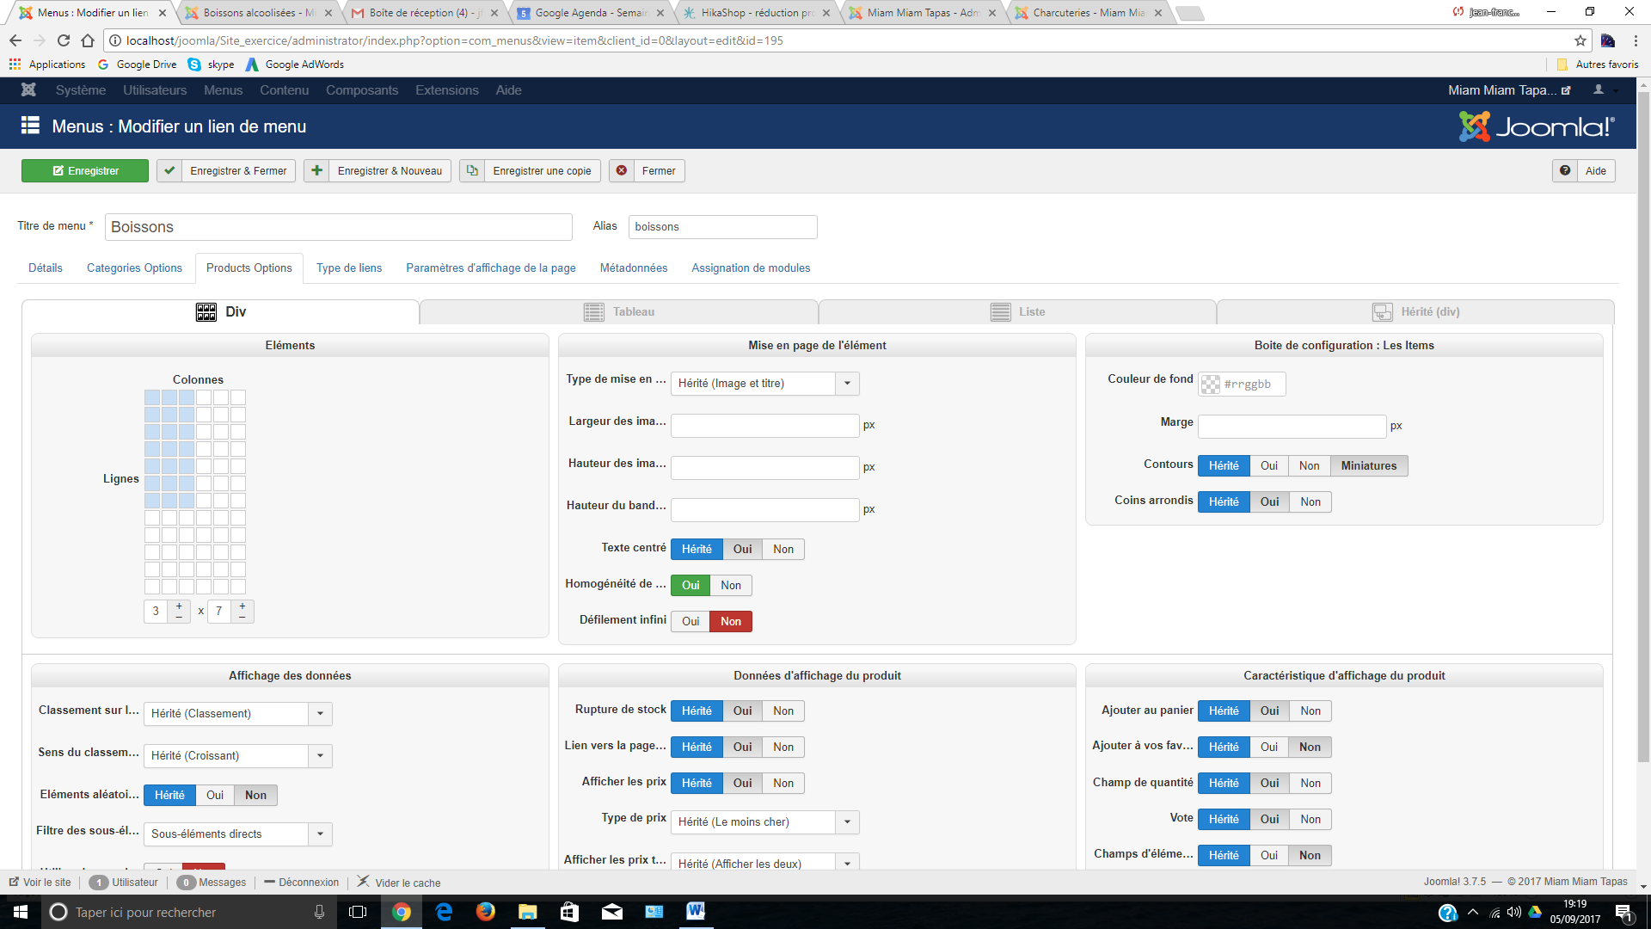This screenshot has height=929, width=1651.
Task: Set Défilement infini to Oui
Action: click(x=690, y=622)
